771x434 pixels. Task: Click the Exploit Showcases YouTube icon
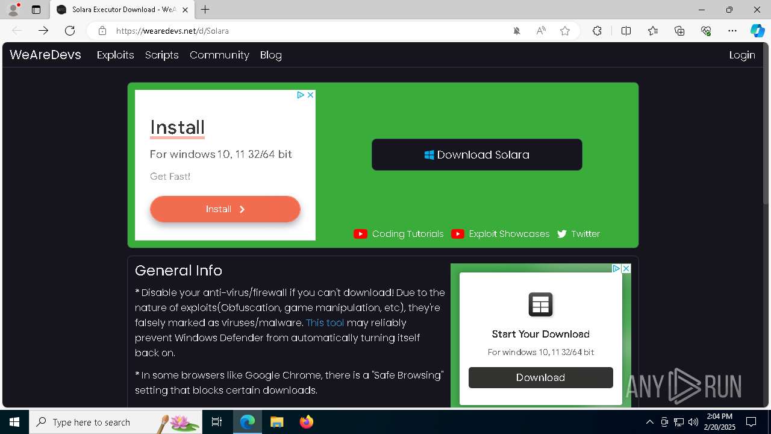pos(458,234)
